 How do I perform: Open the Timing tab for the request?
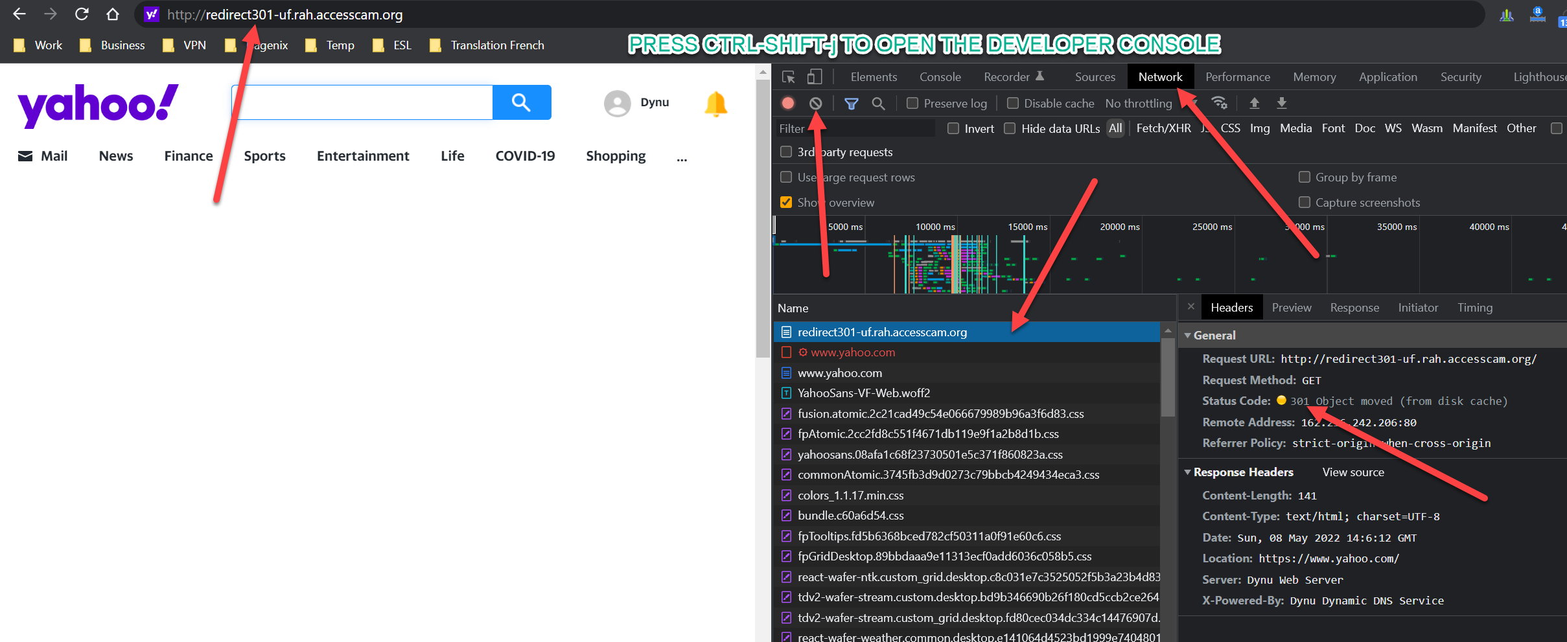(1475, 308)
